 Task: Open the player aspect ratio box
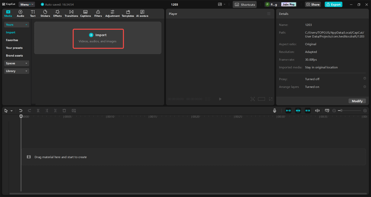coord(261,99)
